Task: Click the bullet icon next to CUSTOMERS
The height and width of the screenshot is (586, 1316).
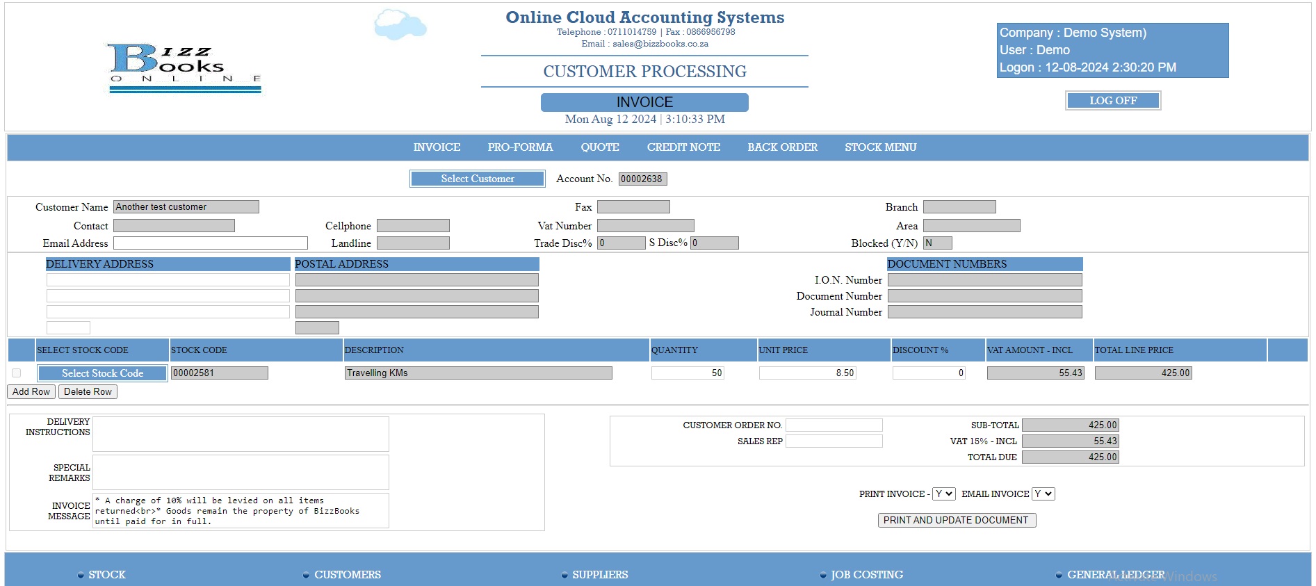Action: point(306,575)
